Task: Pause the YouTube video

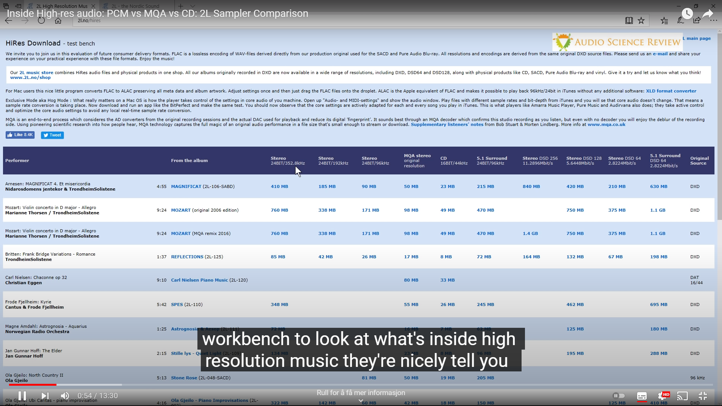Action: coord(22,395)
